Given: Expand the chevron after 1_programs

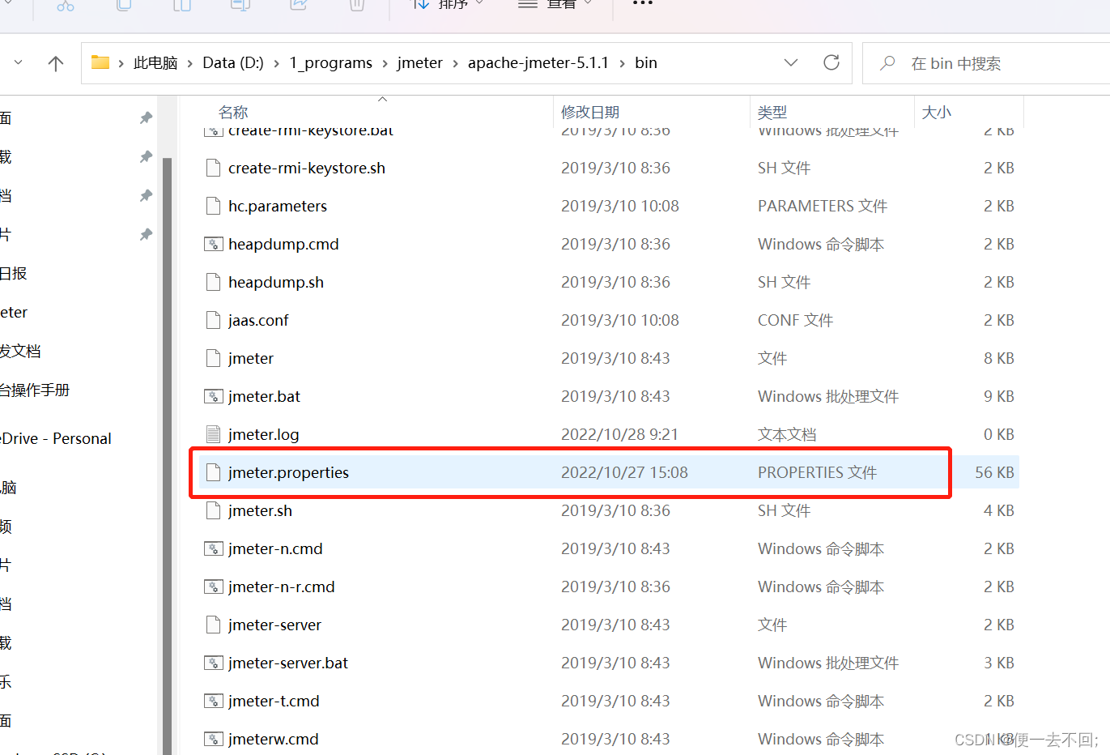Looking at the screenshot, I should point(385,62).
